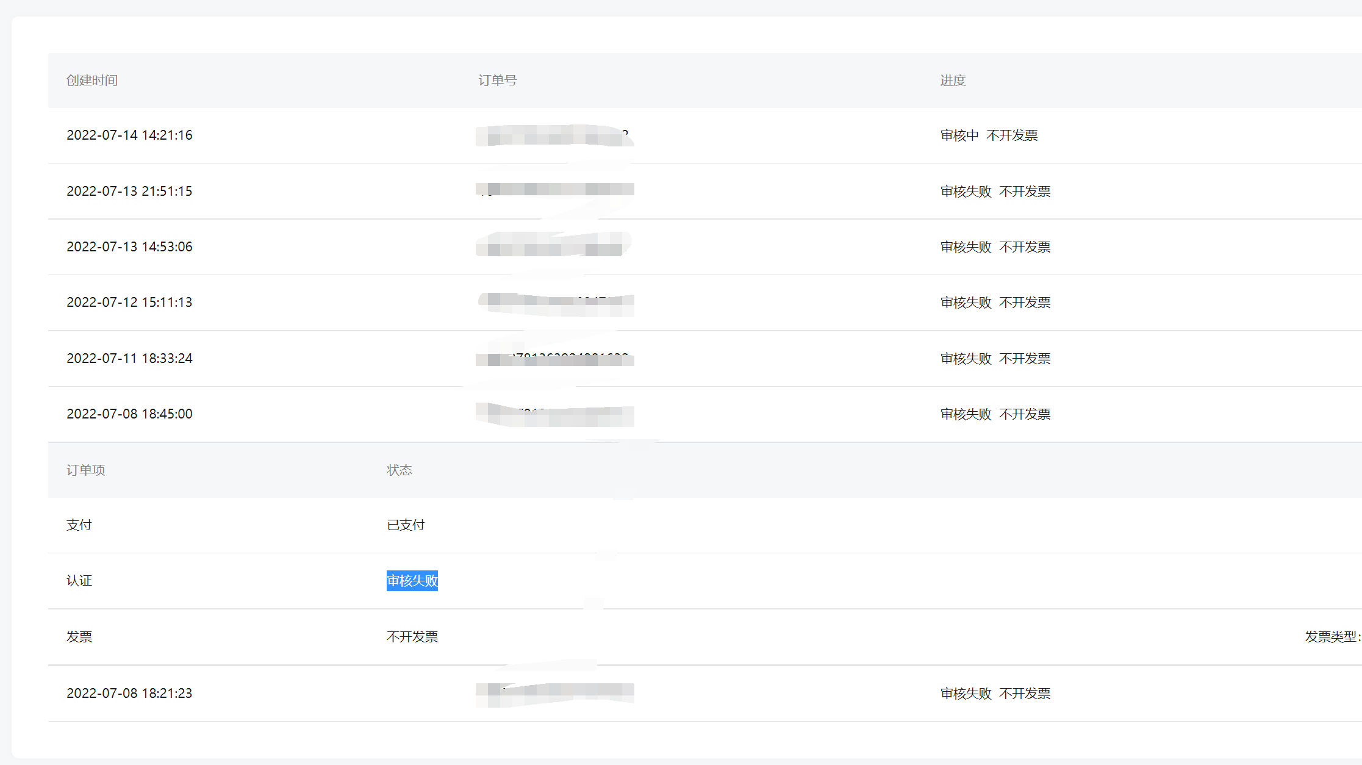Click the 2022-07-12 15:11:13 creation time
This screenshot has width=1362, height=765.
tap(129, 303)
